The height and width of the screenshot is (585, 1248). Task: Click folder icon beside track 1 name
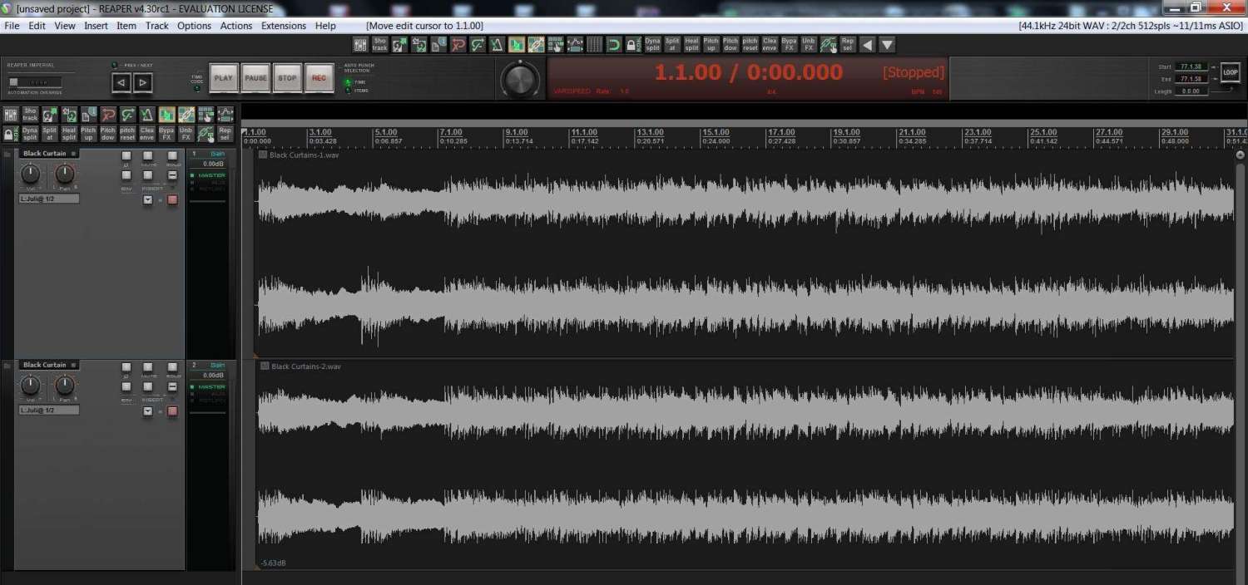(7, 155)
